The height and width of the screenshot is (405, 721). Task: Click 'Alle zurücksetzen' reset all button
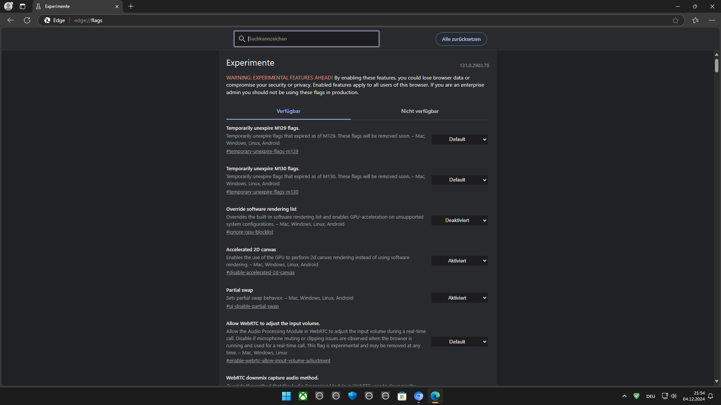click(x=460, y=39)
